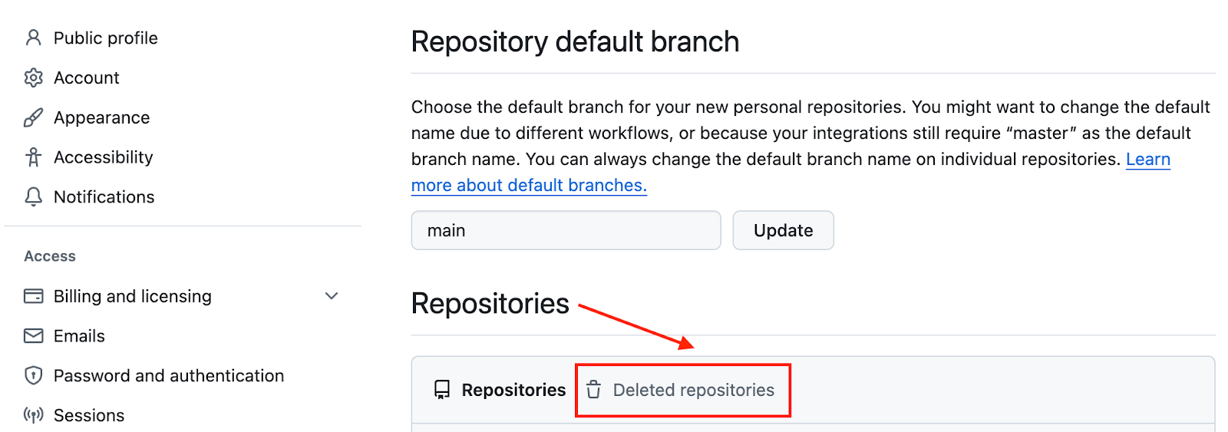The height and width of the screenshot is (432, 1228).
Task: Click the Deleted repositories trash icon
Action: (x=593, y=390)
